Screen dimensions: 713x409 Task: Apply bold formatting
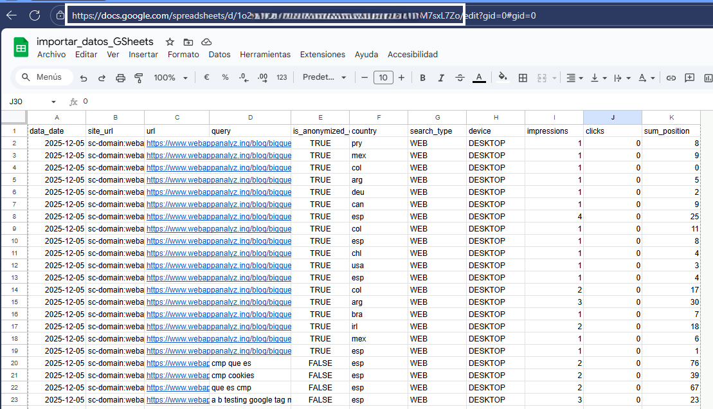coord(422,78)
